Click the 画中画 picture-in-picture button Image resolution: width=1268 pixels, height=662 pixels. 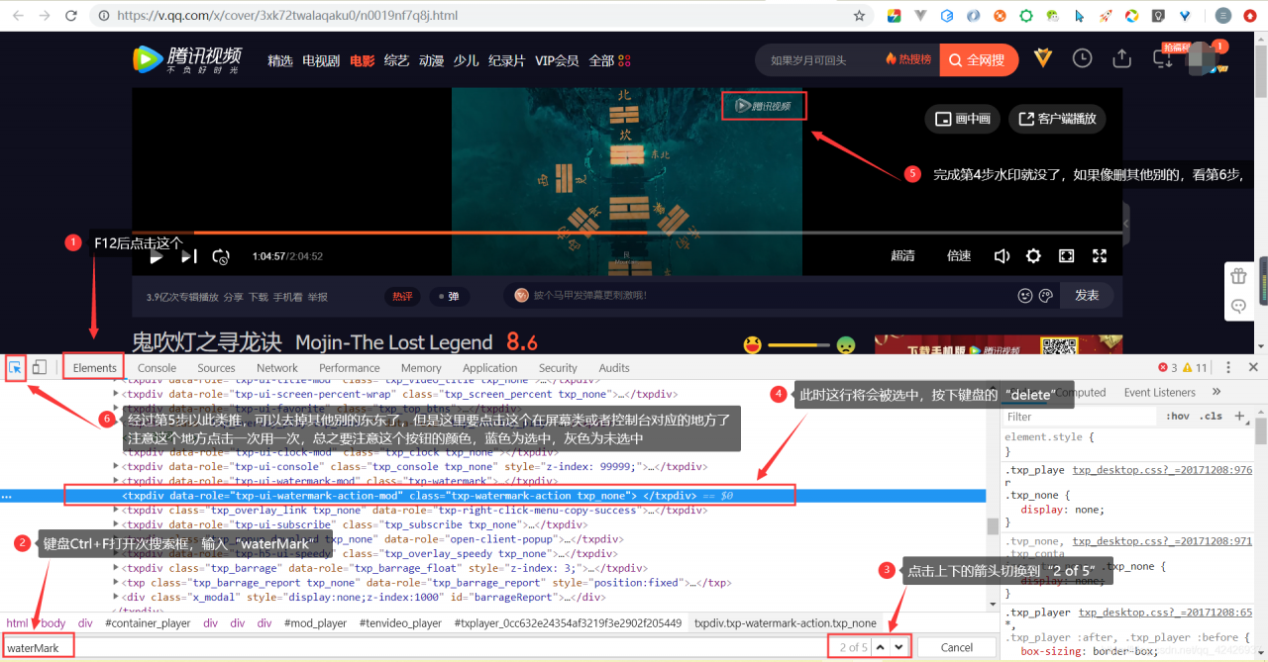tap(963, 119)
